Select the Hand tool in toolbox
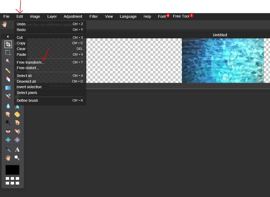Viewport: 270px width, 197px height. coord(8,158)
